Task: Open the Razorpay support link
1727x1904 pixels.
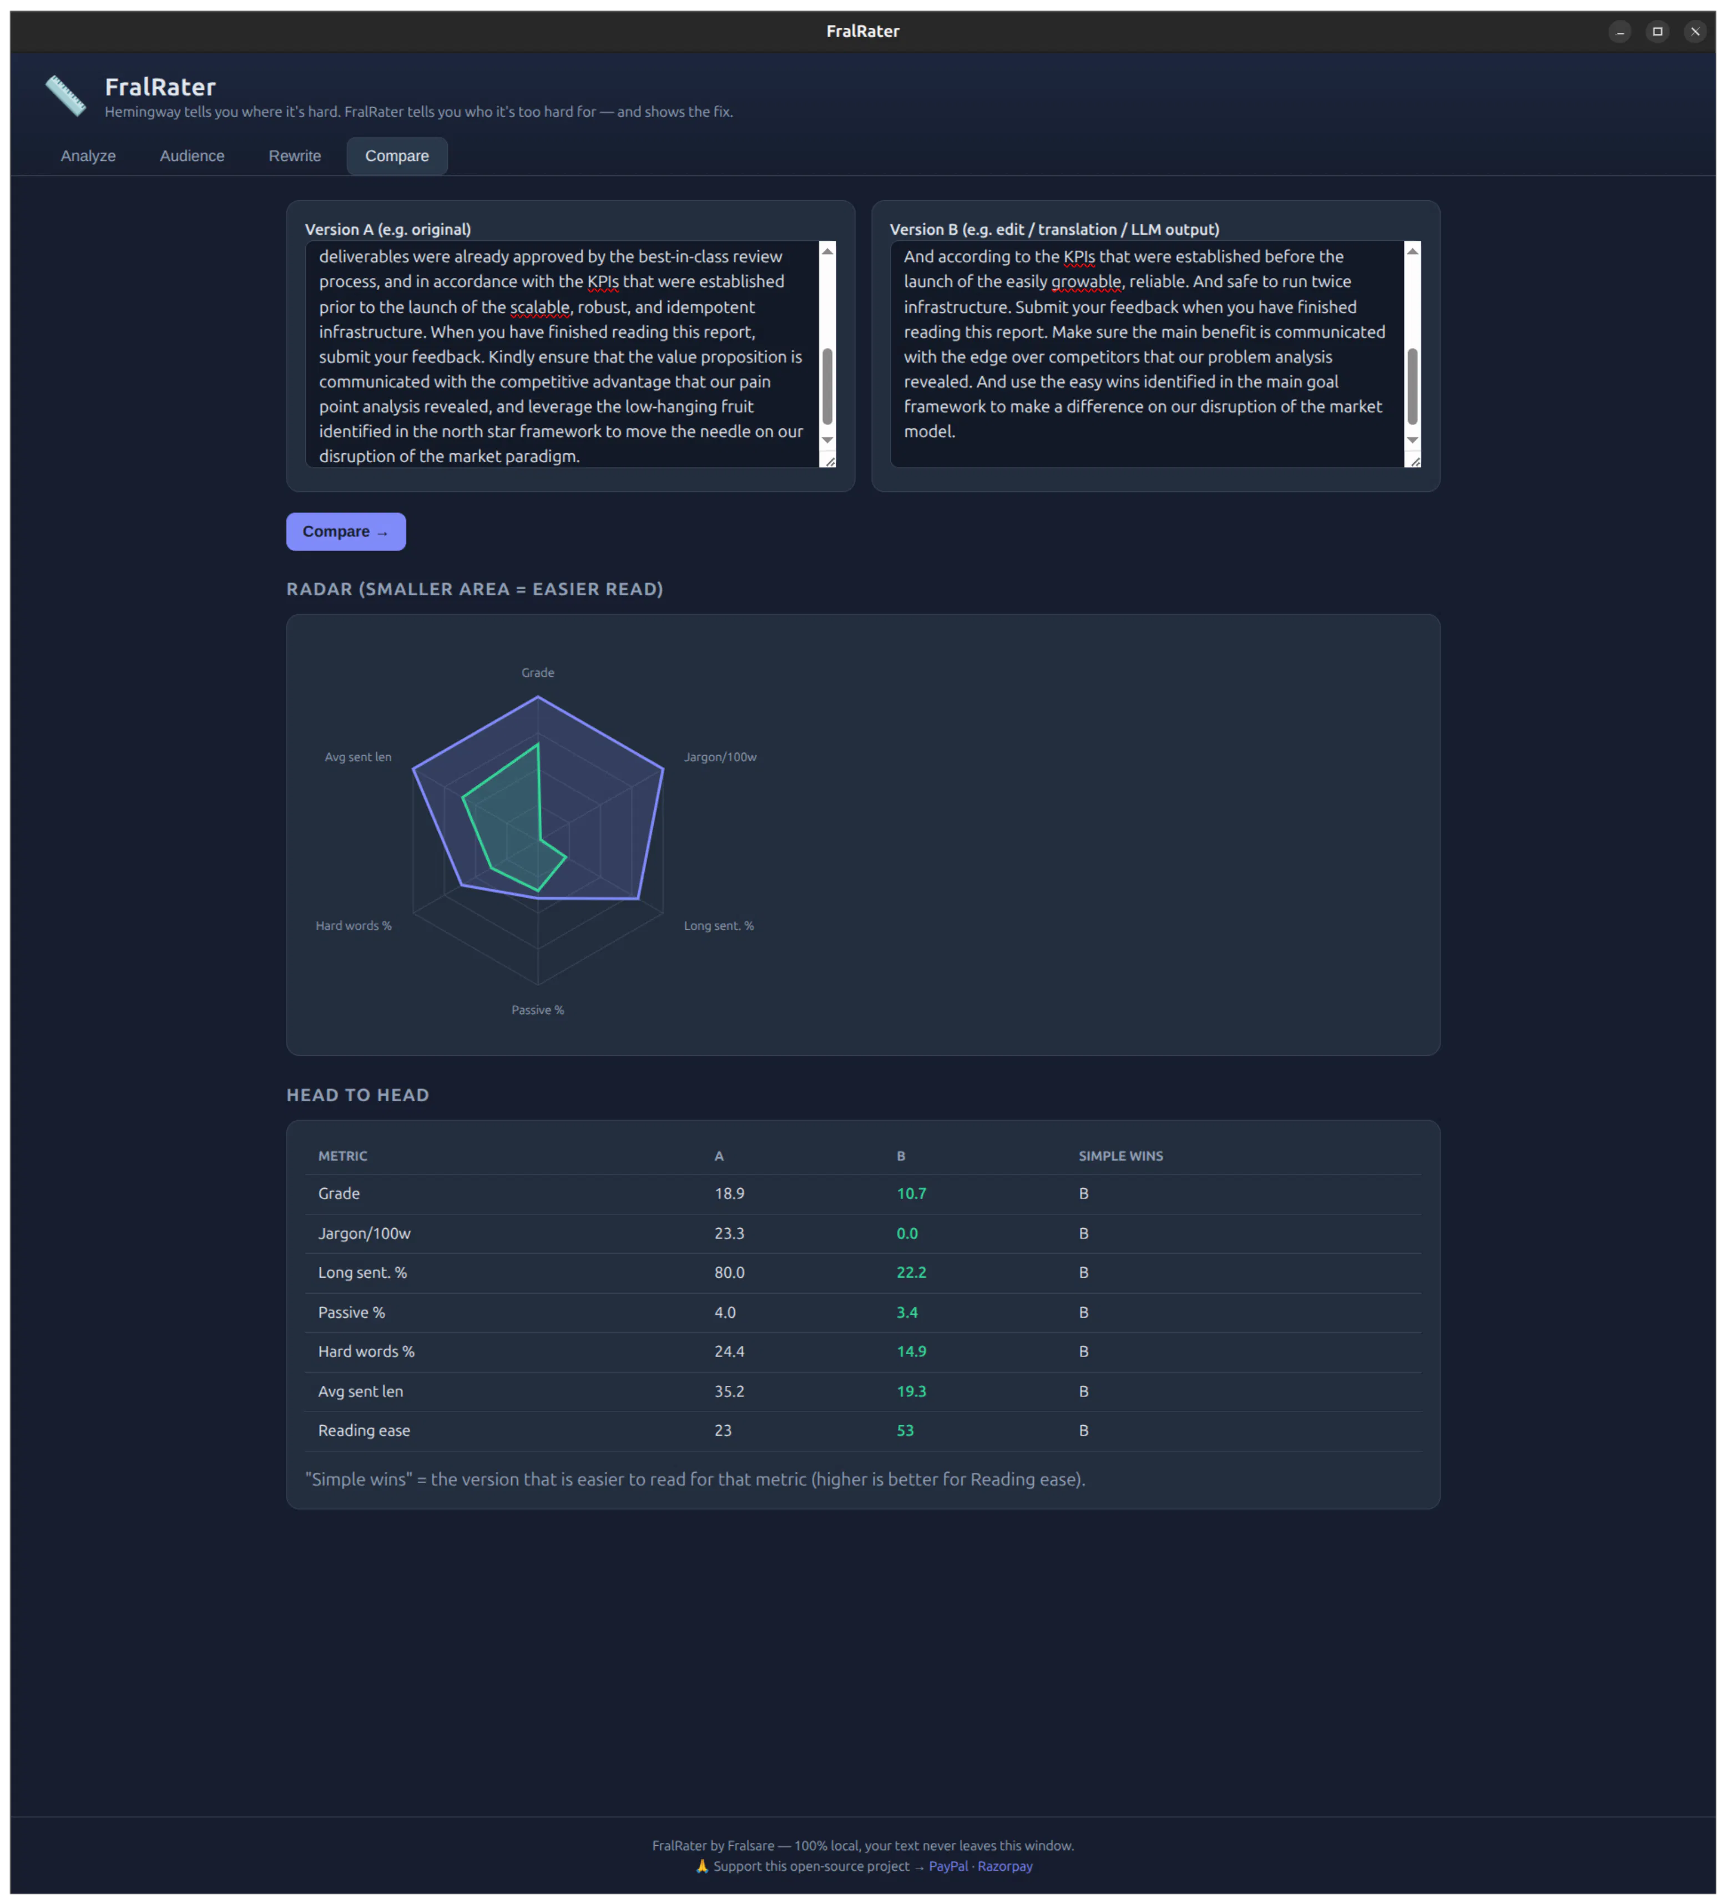Action: click(x=1004, y=1866)
